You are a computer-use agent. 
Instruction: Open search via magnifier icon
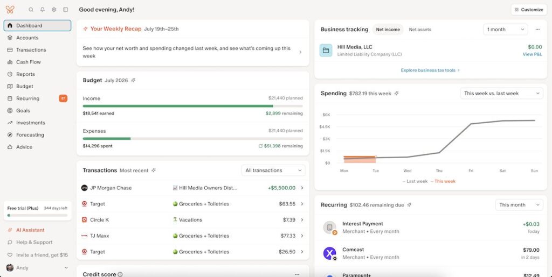(31, 10)
